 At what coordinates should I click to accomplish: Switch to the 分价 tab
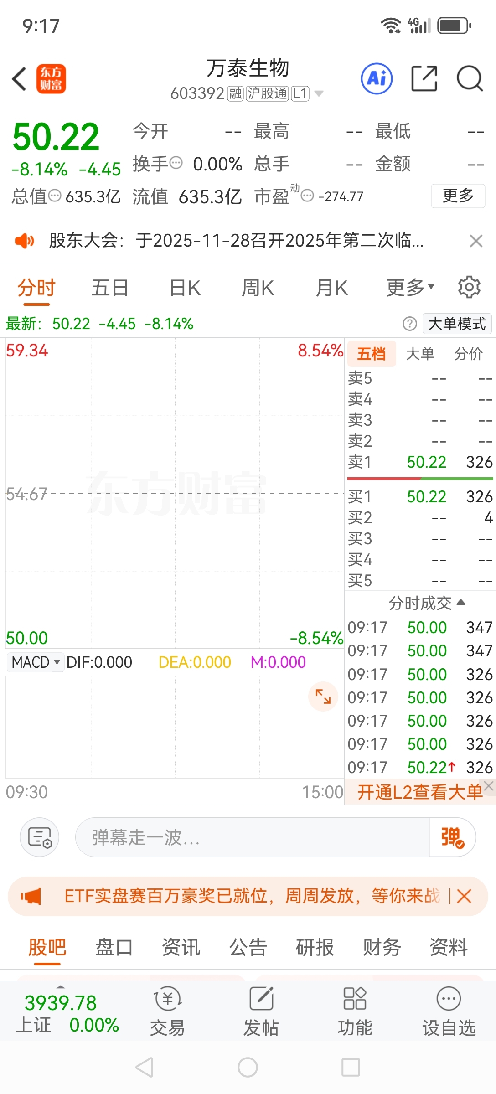coord(469,354)
